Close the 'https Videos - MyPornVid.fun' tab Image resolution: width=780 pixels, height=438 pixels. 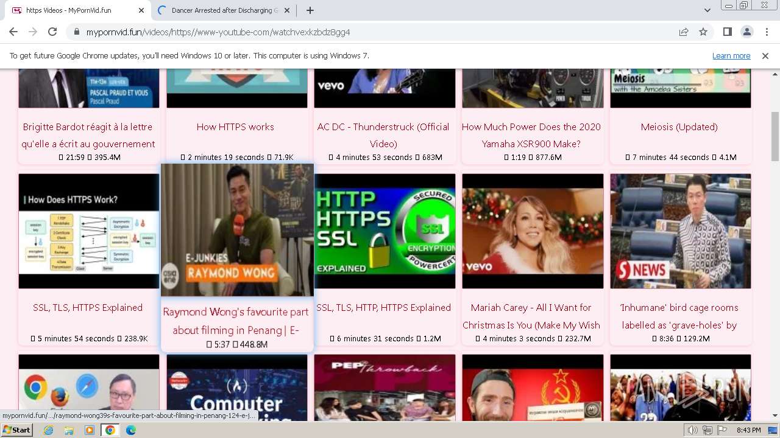(x=141, y=10)
